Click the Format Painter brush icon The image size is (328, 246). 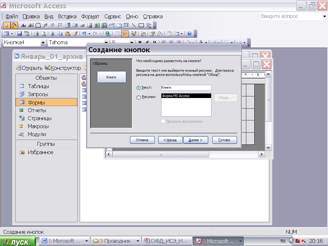pos(75,34)
